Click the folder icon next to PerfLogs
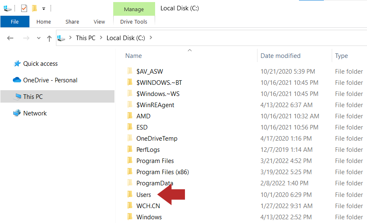367x223 pixels. click(x=130, y=149)
